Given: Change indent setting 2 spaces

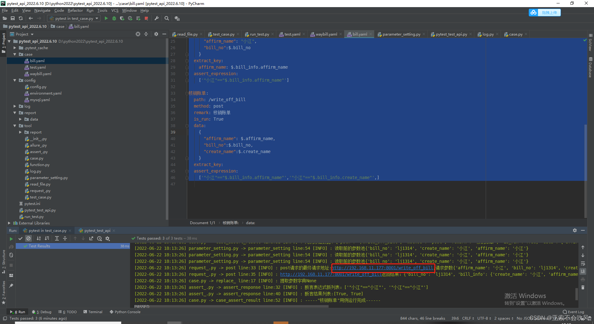Looking at the screenshot, I should coord(504,318).
